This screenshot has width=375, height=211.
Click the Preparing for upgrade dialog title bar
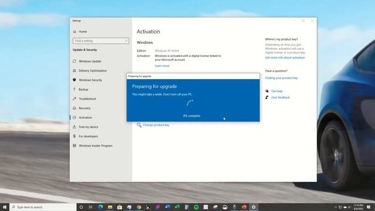click(193, 76)
